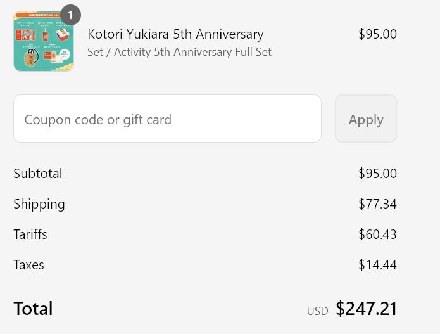This screenshot has height=334, width=440.
Task: Click the Shipping cost $77.34
Action: click(x=377, y=204)
